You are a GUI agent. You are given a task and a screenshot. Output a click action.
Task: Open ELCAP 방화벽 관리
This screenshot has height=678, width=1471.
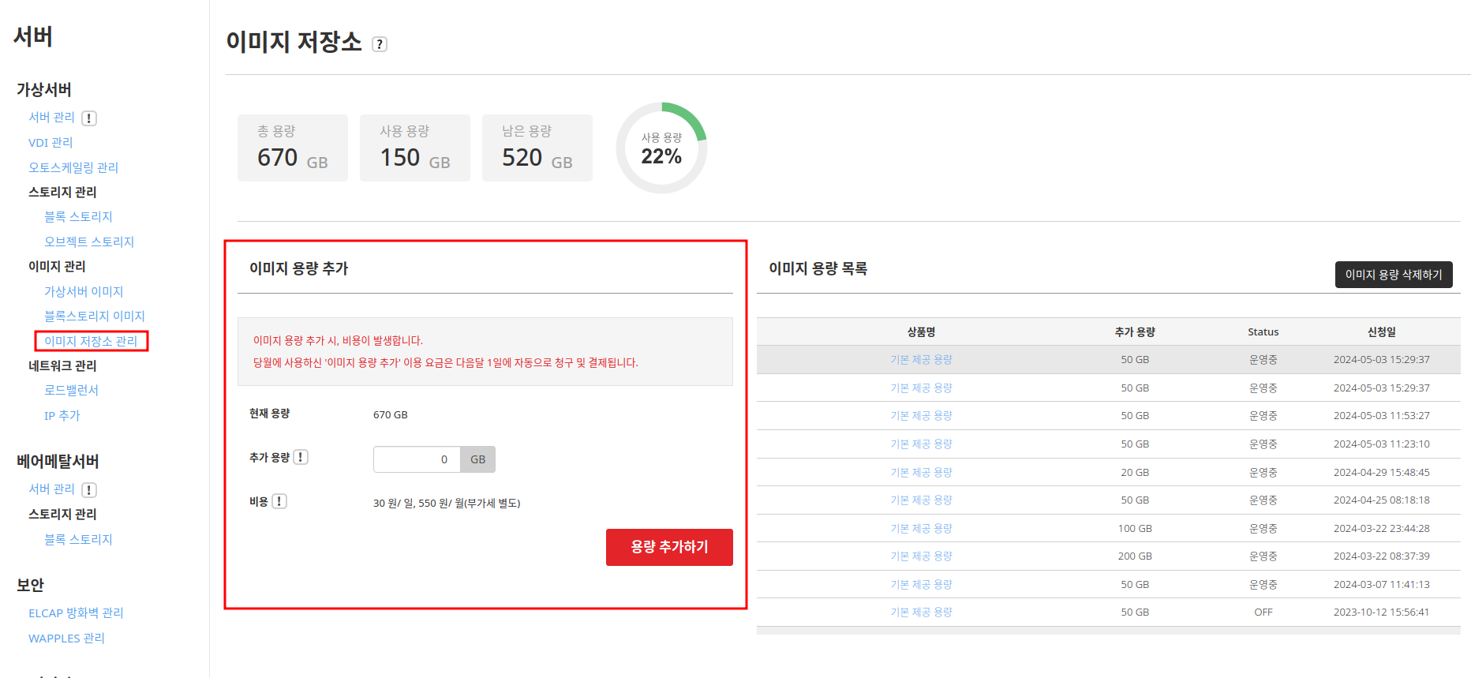point(76,612)
